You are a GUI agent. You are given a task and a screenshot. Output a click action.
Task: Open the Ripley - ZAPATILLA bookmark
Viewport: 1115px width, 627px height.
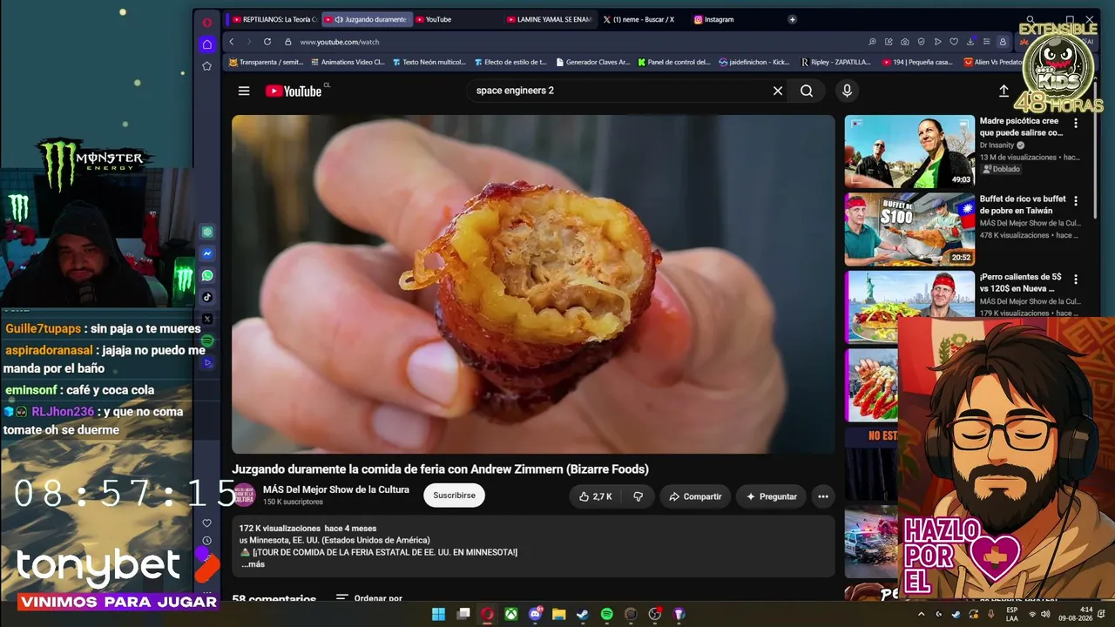[835, 63]
